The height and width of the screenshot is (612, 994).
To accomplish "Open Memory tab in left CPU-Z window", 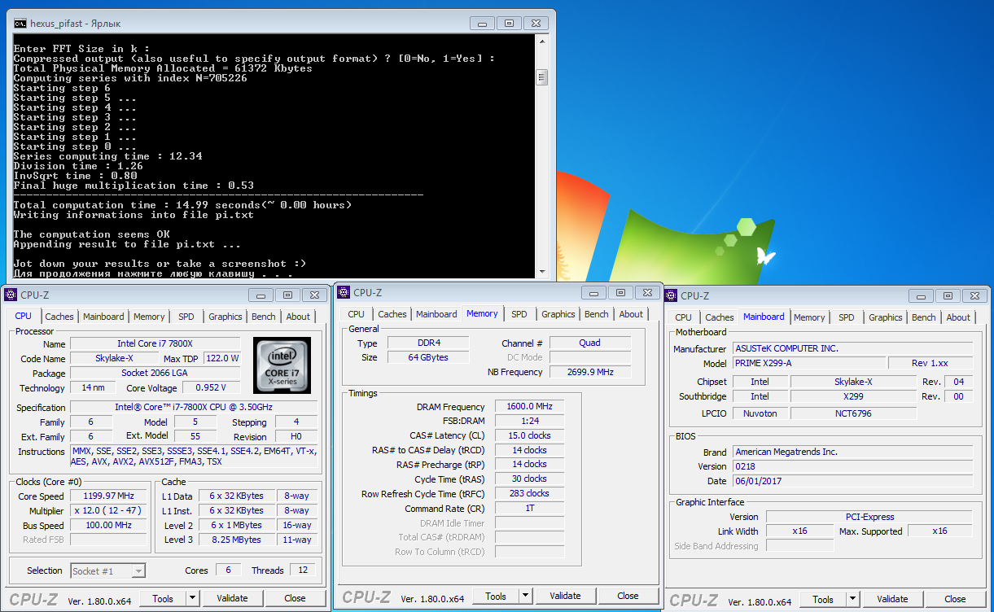I will click(149, 317).
